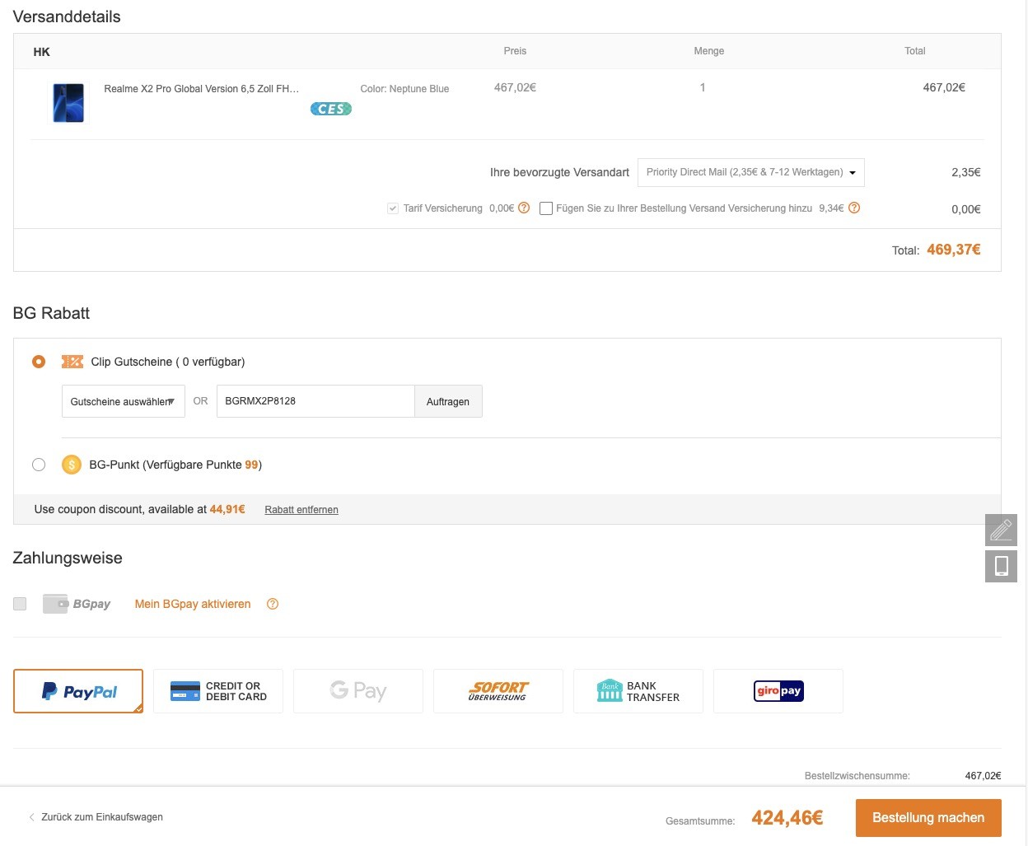Click the Ihre bevorzugte Versandart label
The width and height of the screenshot is (1028, 846).
point(559,172)
